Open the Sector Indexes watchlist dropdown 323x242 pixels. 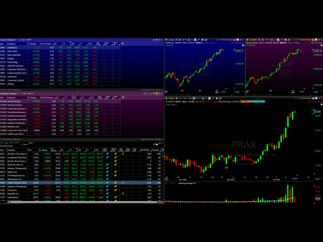(8, 40)
